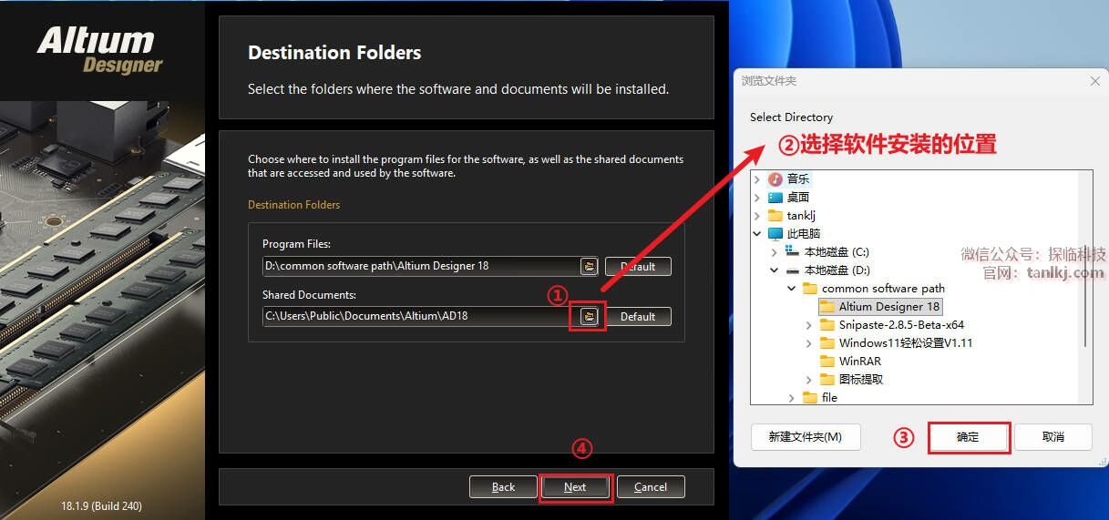
Task: Select Windows11轻松设置V1.11 label in tree
Action: (x=906, y=343)
